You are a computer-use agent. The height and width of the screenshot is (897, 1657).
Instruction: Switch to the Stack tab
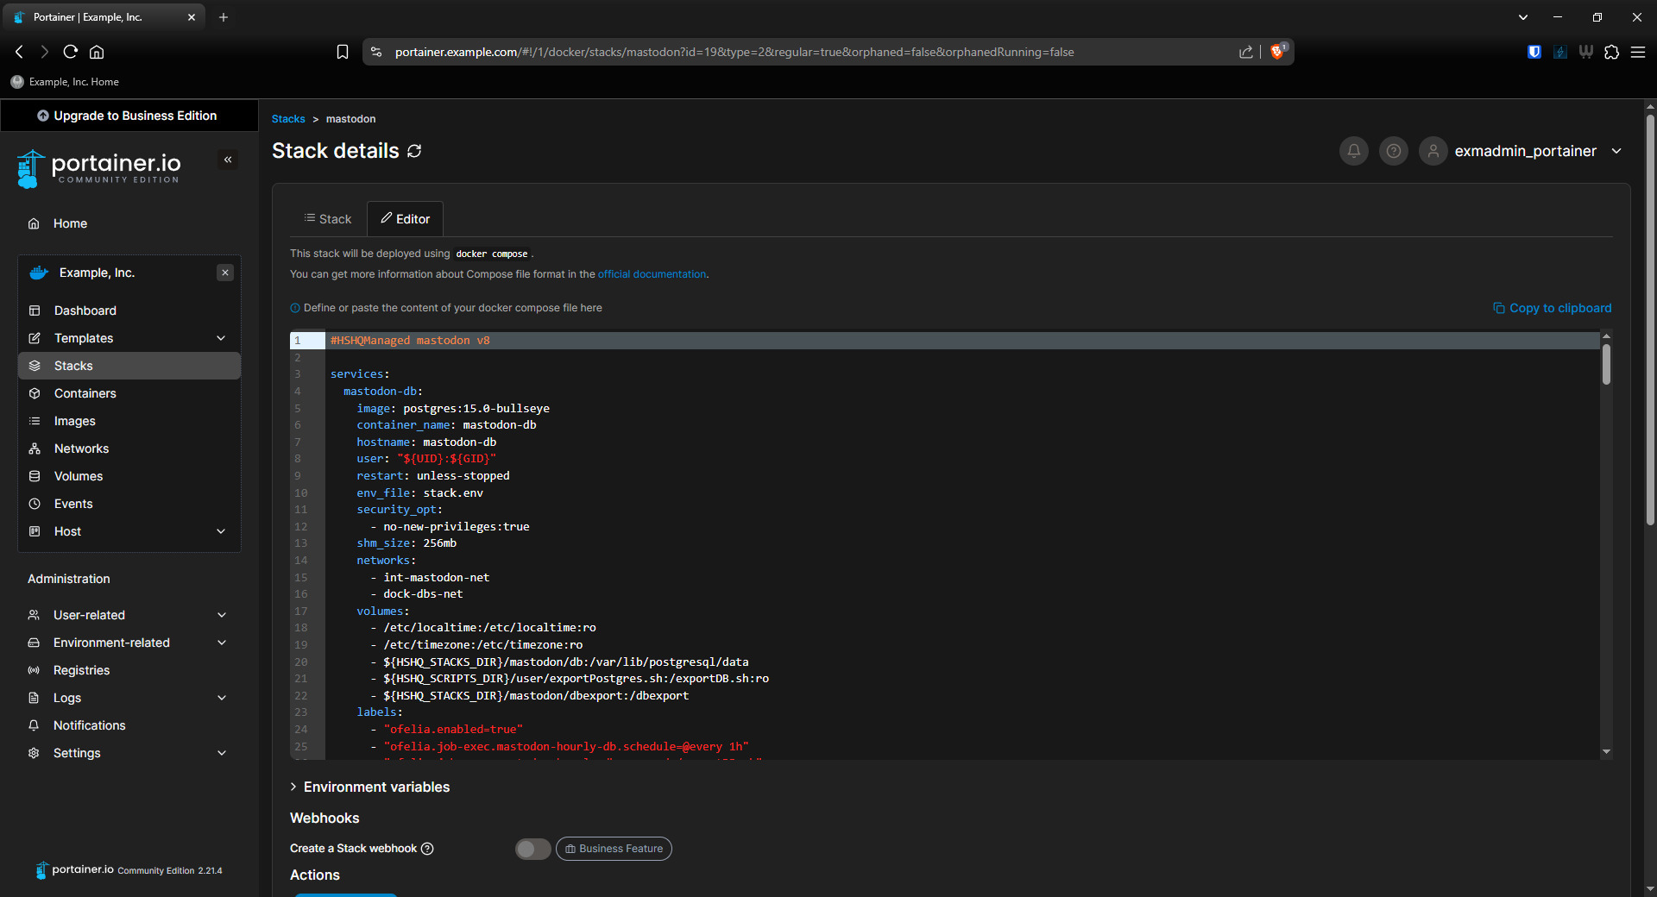click(x=328, y=219)
